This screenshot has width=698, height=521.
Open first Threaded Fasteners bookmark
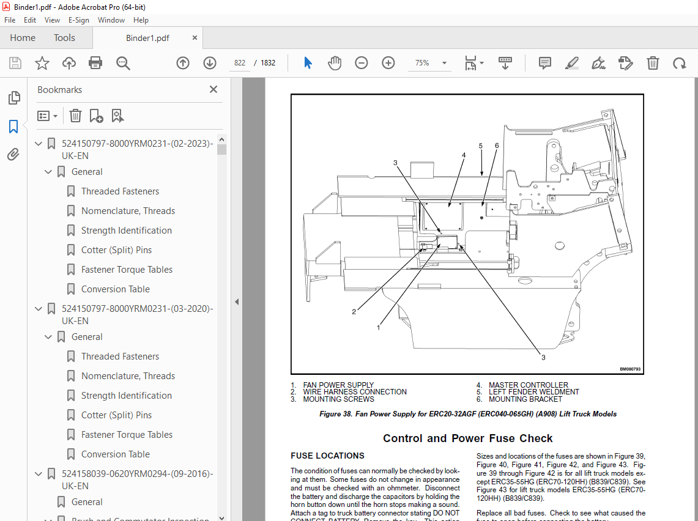coord(120,191)
